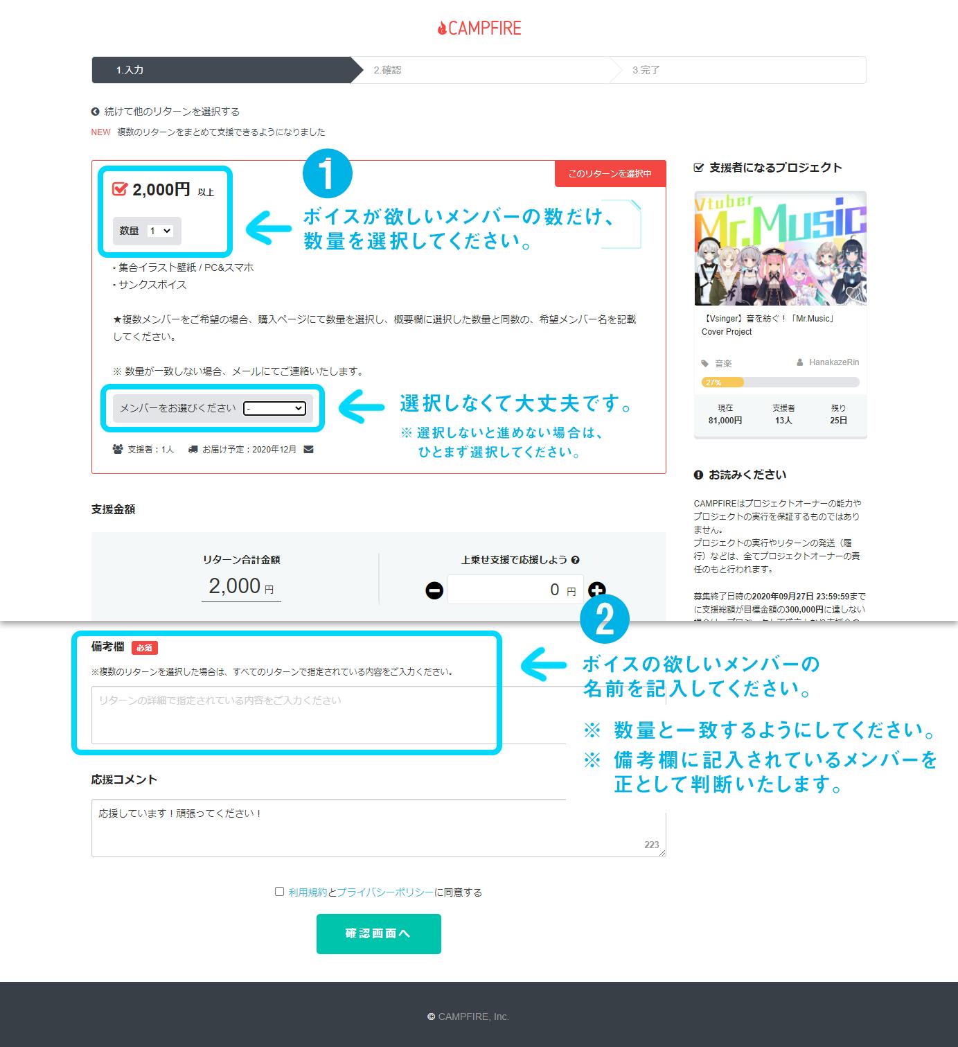The width and height of the screenshot is (958, 1047).
Task: Click the plus icon for additional support
Action: (596, 590)
